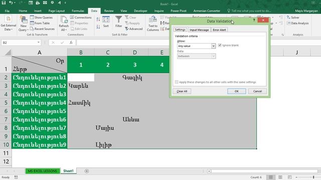
Task: Clear the filter in Sort & Filter
Action: pyautogui.click(x=130, y=17)
